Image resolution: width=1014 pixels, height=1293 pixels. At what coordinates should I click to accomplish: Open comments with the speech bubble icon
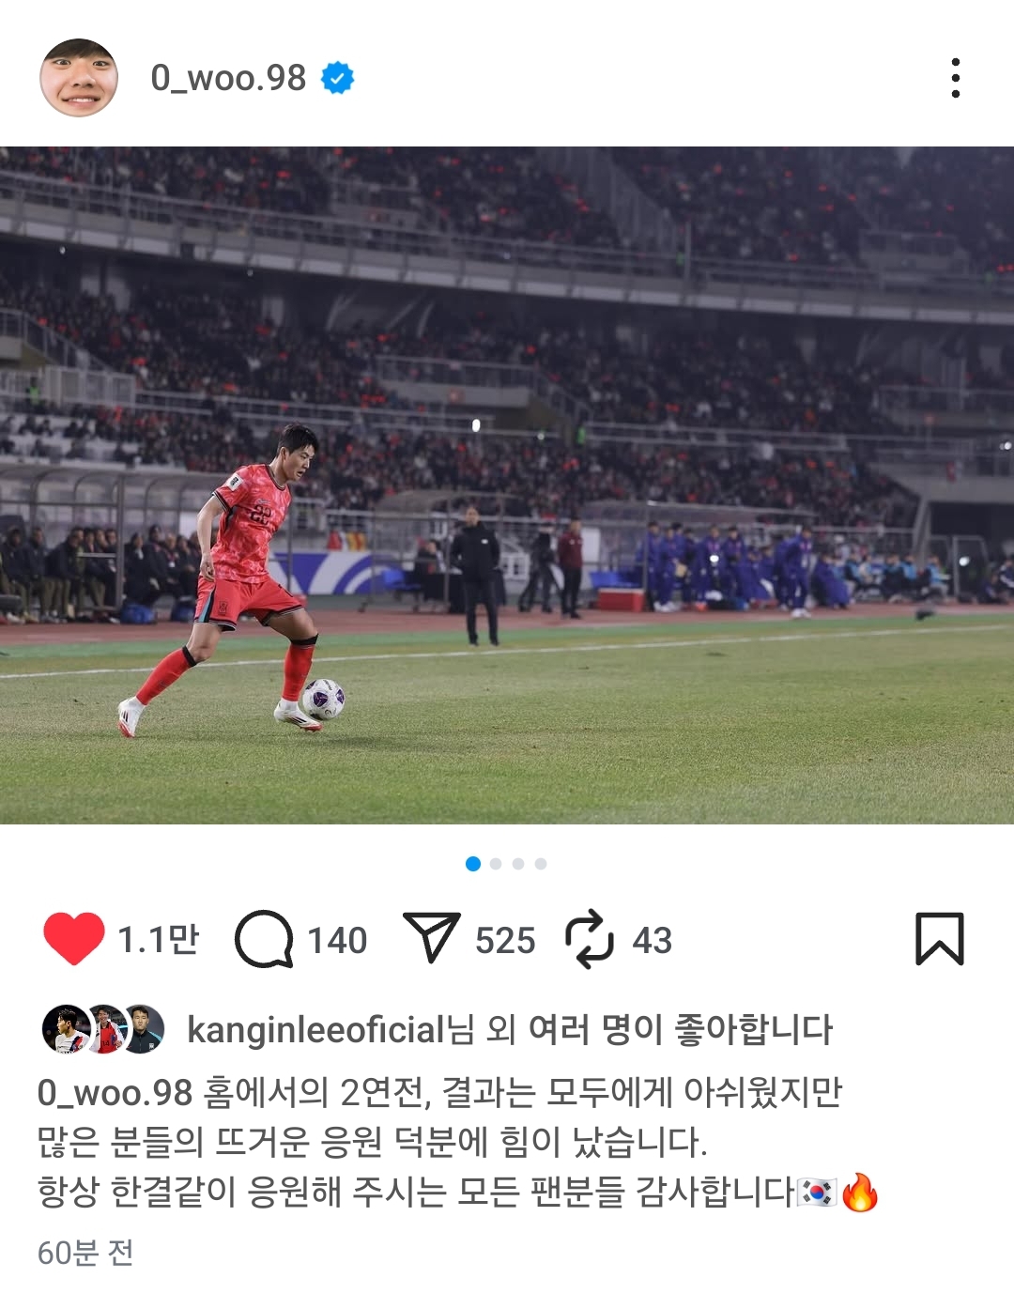[x=264, y=938]
